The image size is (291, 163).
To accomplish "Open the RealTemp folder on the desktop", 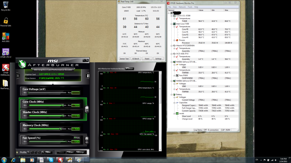I will pos(5,84).
